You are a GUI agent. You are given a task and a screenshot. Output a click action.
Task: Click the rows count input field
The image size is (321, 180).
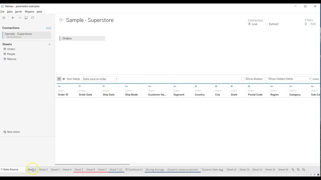tap(303, 79)
